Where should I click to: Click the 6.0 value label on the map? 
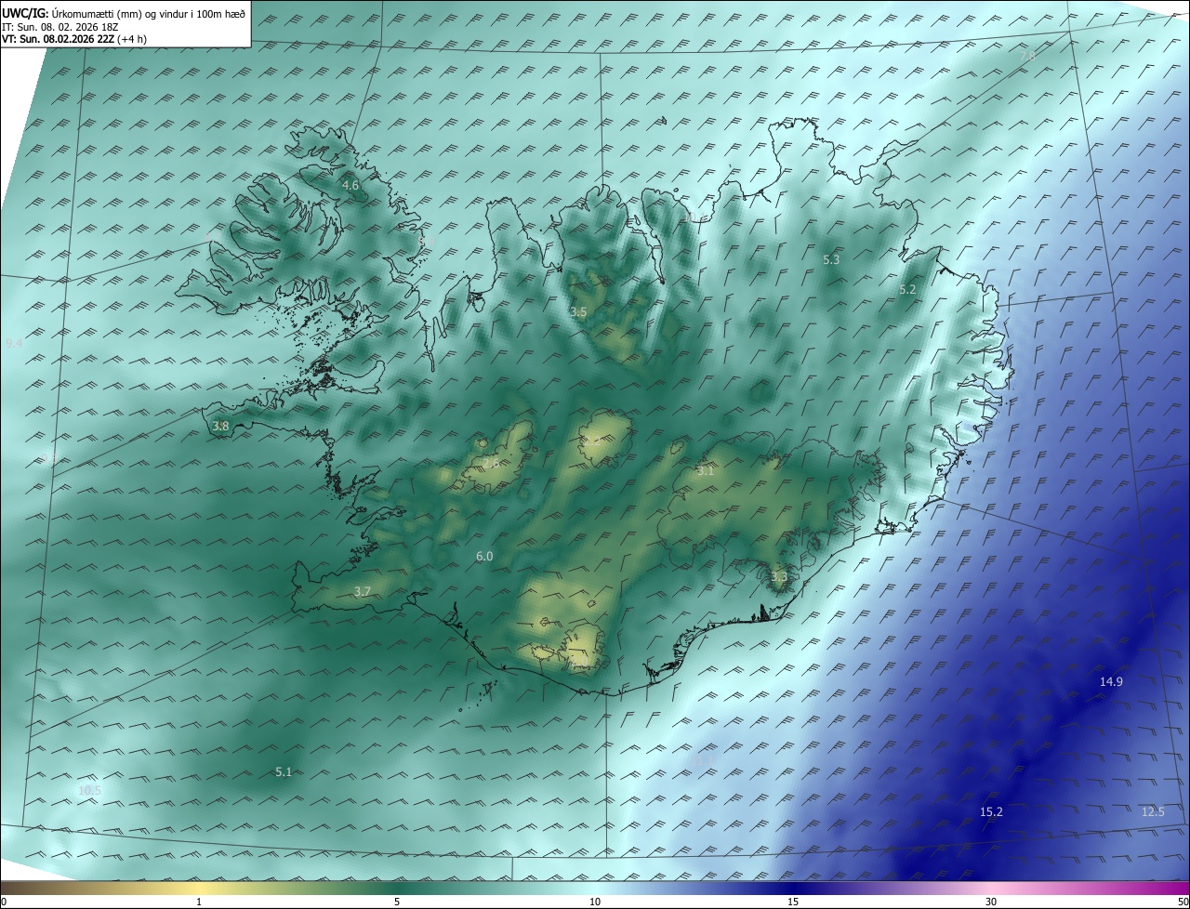(x=484, y=557)
